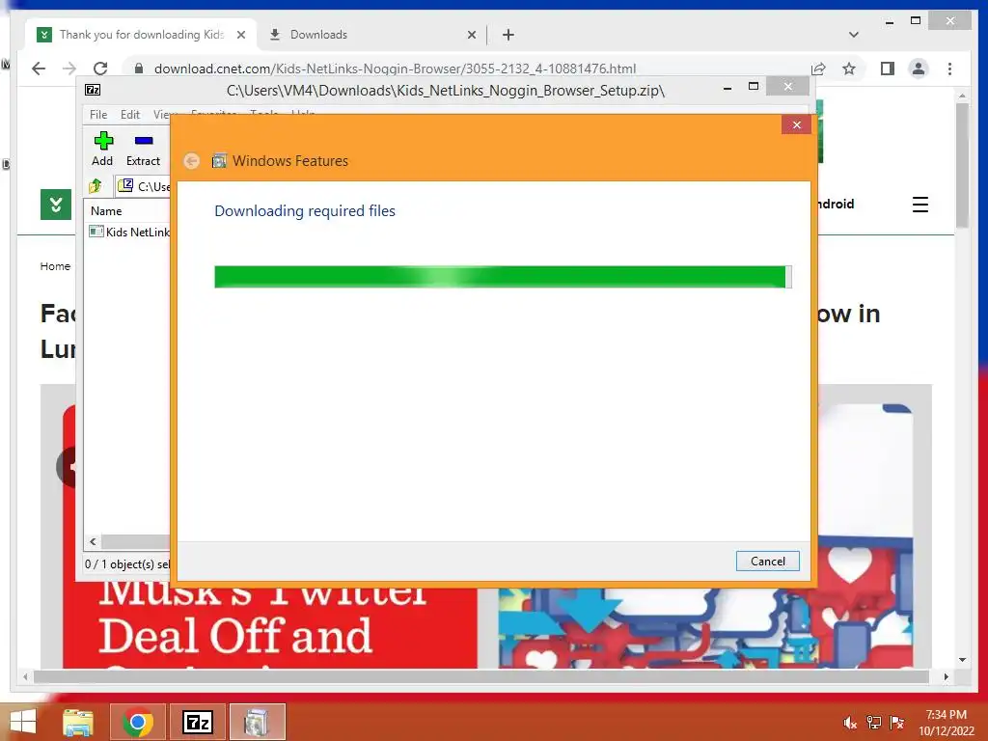Click the 7z logo in title bar
The height and width of the screenshot is (741, 988).
coord(93,90)
